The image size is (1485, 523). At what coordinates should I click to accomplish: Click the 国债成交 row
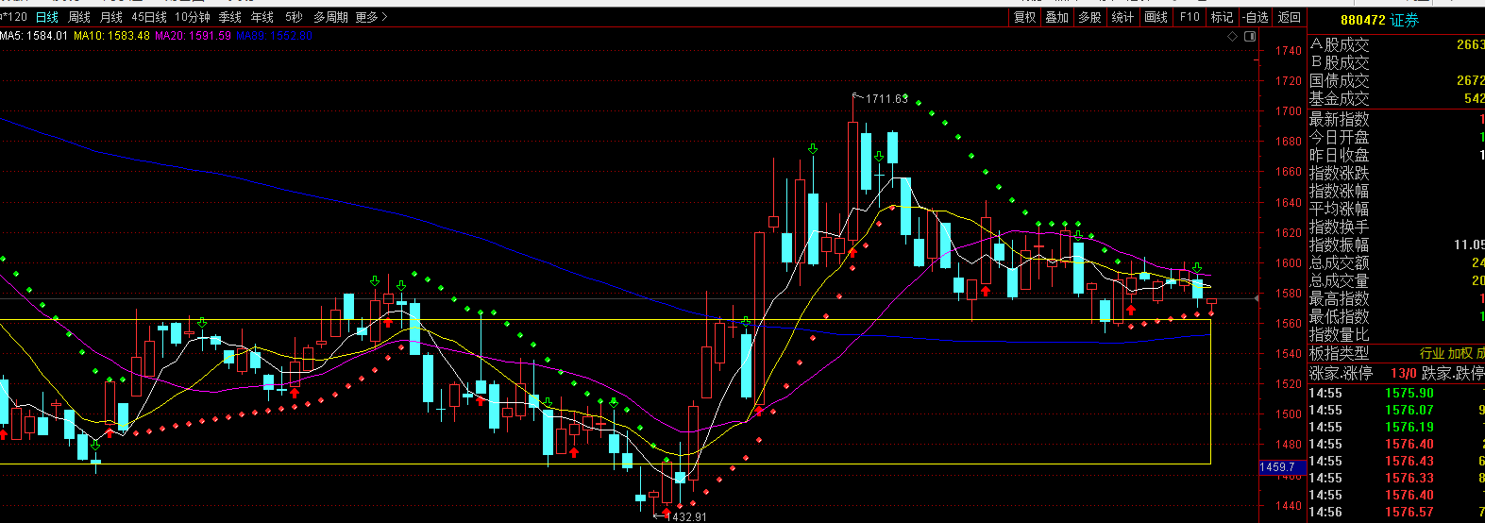pyautogui.click(x=1396, y=80)
